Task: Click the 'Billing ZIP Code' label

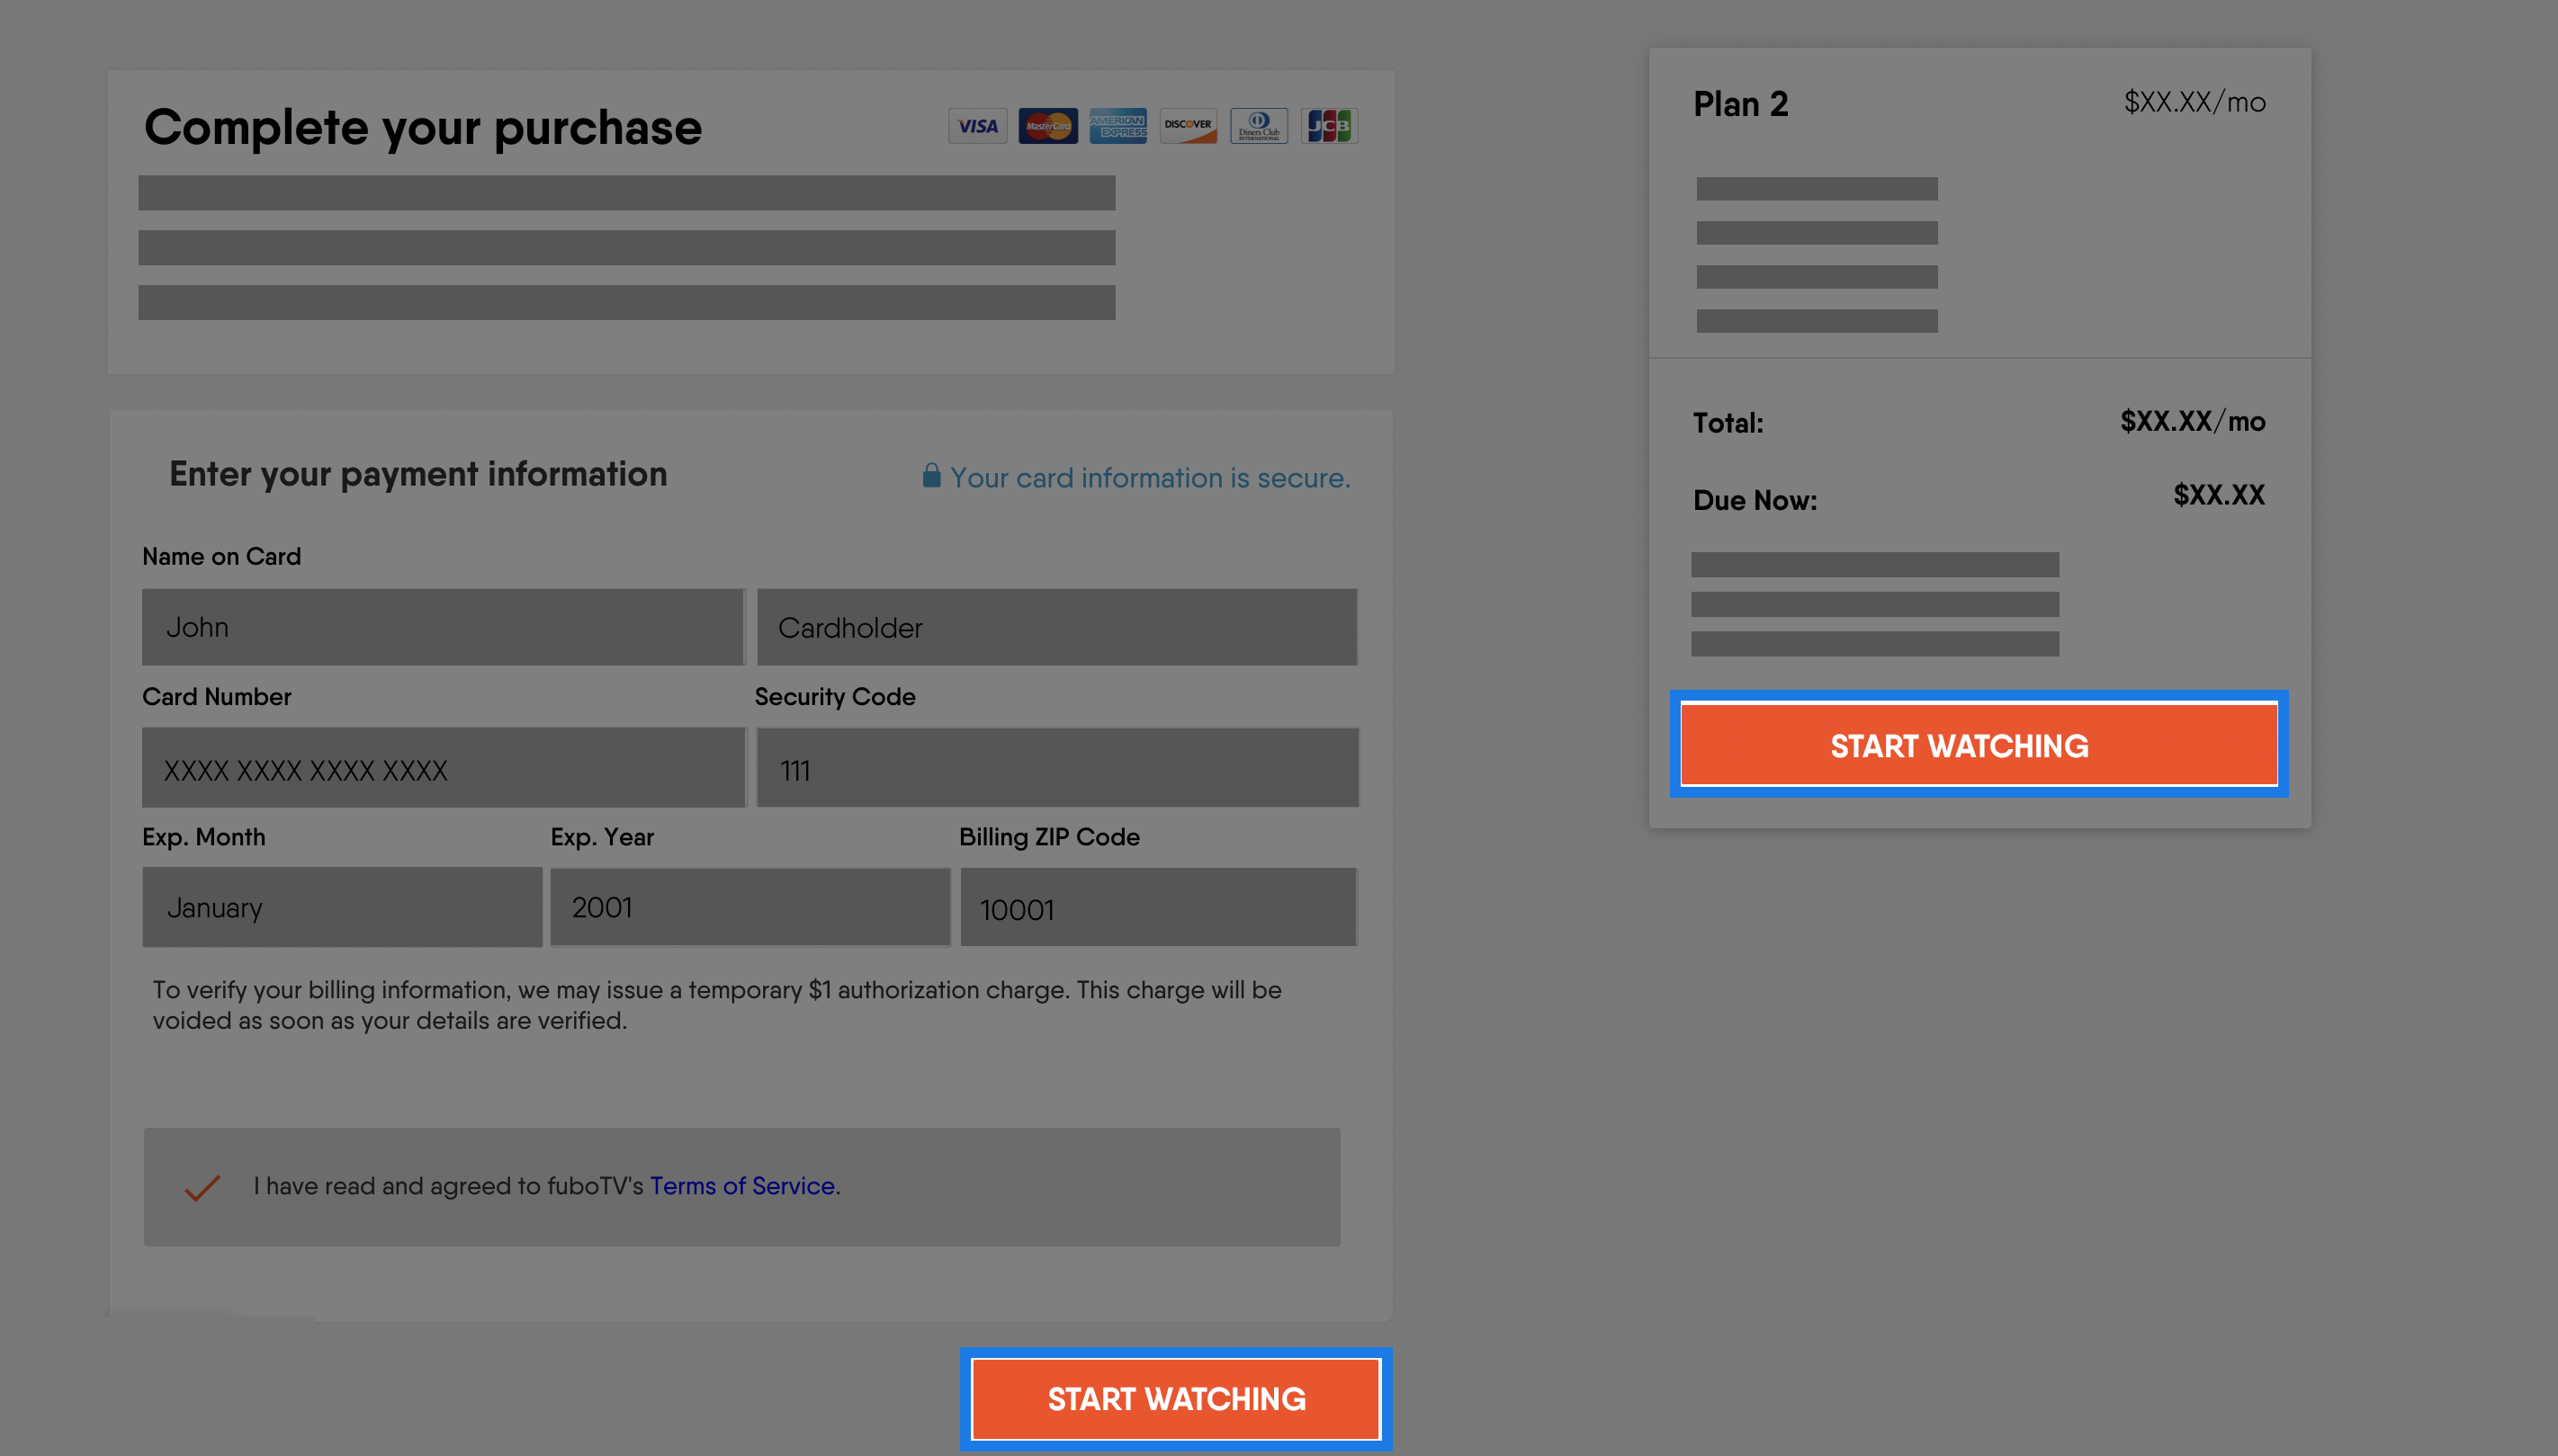Action: point(1049,837)
